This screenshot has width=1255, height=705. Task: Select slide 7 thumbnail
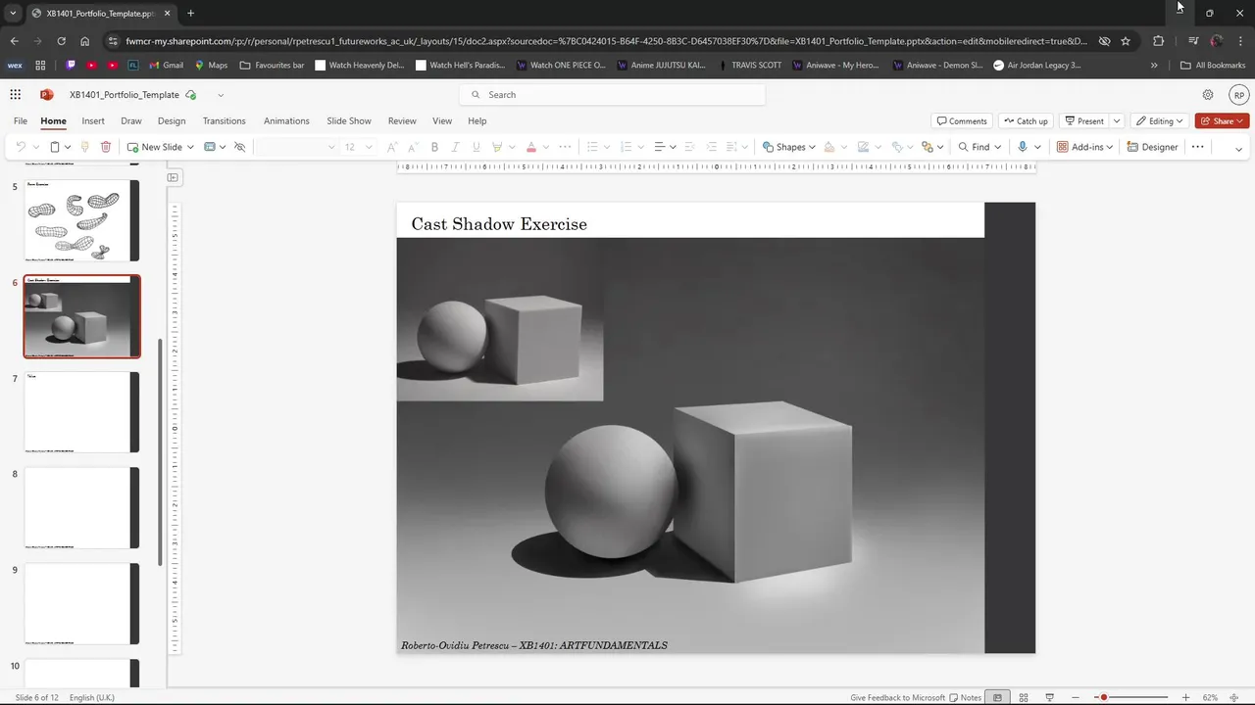(x=81, y=412)
